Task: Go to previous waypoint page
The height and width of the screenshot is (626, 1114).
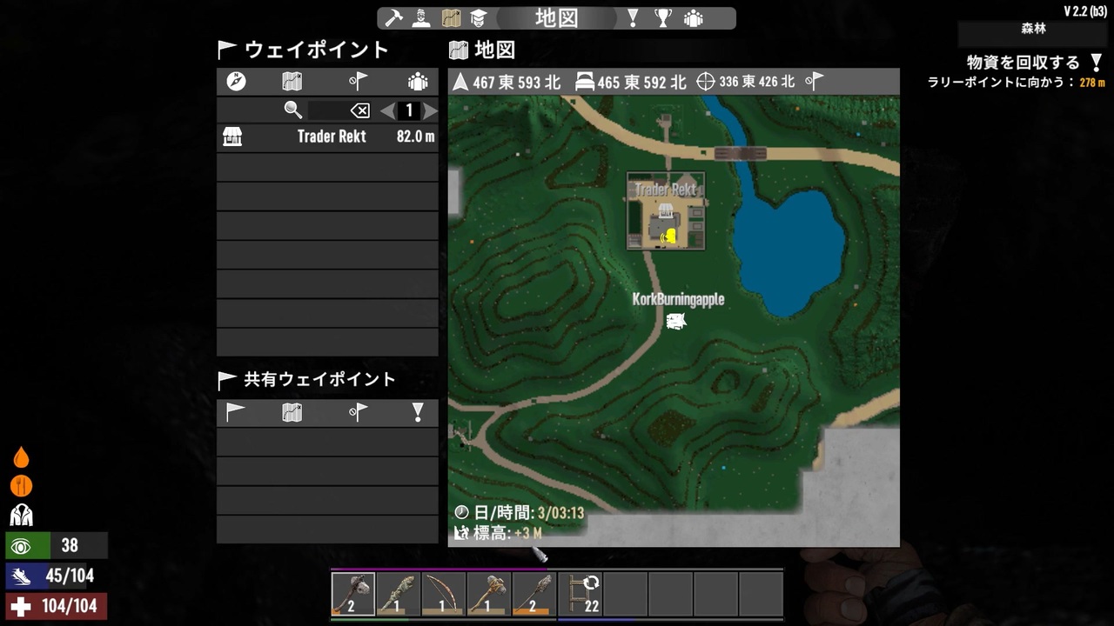Action: tap(387, 110)
